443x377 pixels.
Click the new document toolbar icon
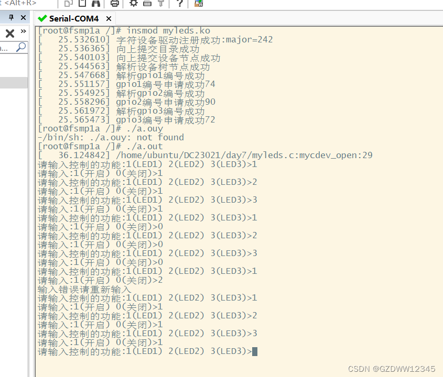83,4
